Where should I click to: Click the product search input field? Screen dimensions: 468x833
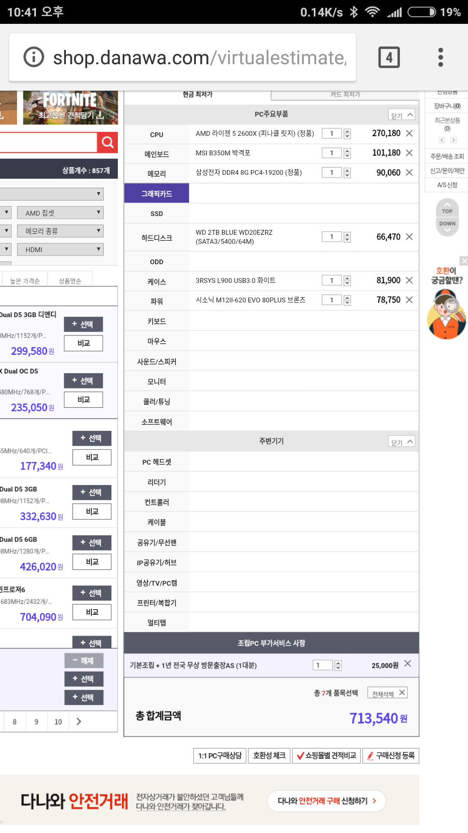pyautogui.click(x=48, y=142)
